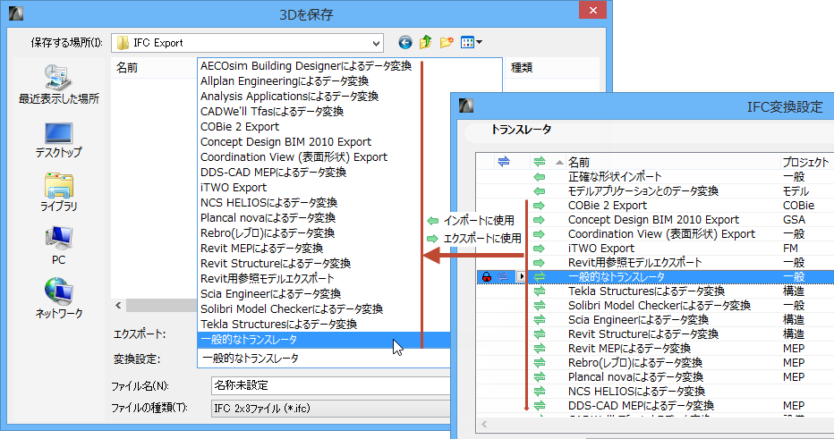The width and height of the screenshot is (834, 439).
Task: Create a new folder icon
Action: click(447, 43)
